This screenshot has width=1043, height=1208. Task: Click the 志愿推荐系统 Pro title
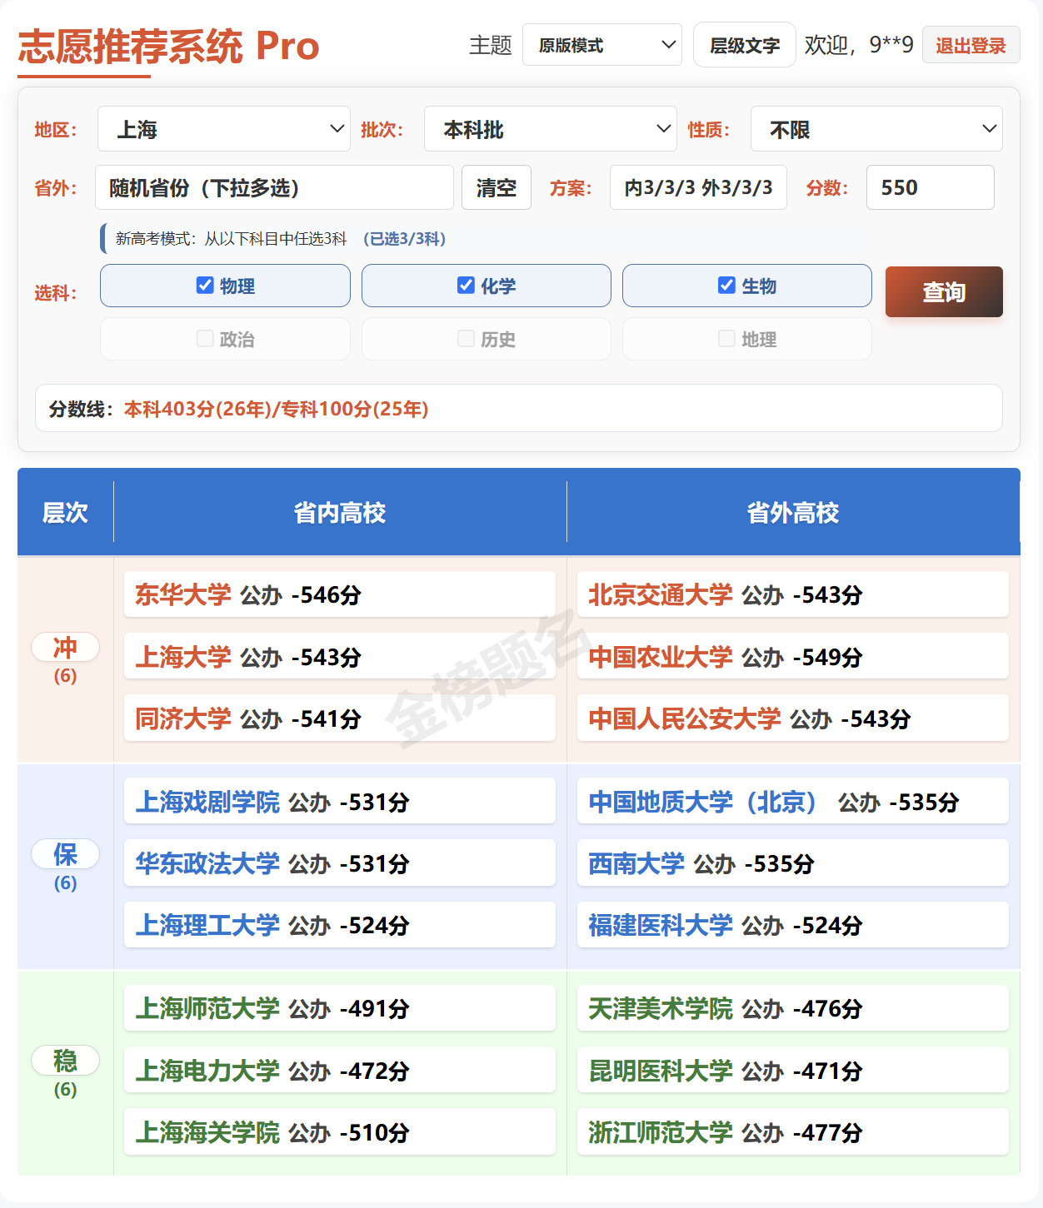tap(169, 46)
